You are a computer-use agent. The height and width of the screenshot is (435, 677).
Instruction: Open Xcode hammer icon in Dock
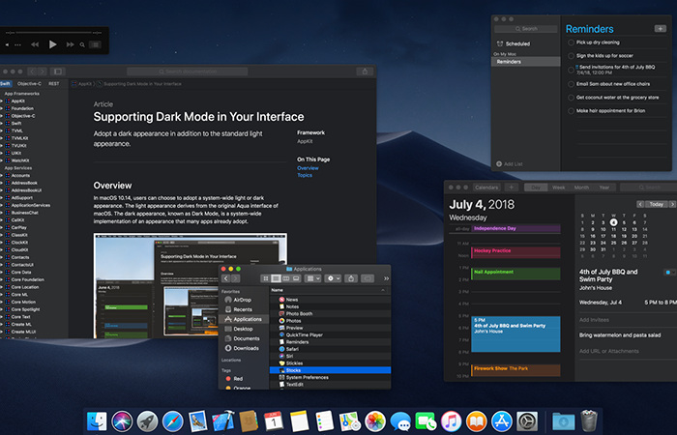click(223, 421)
